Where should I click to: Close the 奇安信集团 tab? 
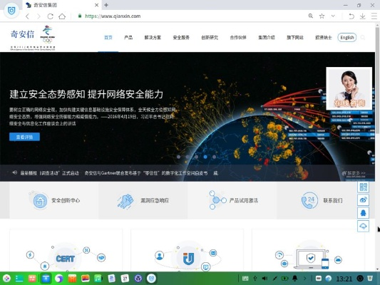coord(96,5)
